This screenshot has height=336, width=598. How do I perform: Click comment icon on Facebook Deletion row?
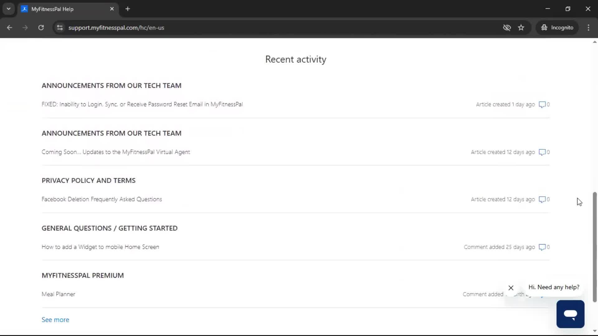click(542, 199)
